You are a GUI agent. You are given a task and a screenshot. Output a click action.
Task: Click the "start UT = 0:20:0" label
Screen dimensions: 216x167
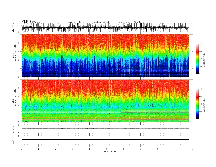tap(132, 22)
